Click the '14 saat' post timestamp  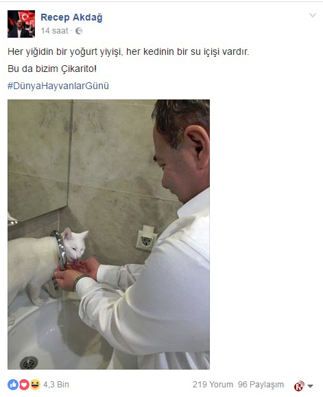[55, 31]
